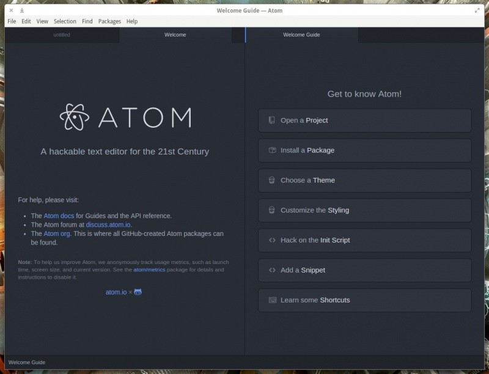Click the Get to know Atom! heading
This screenshot has height=374, width=489.
click(x=364, y=94)
